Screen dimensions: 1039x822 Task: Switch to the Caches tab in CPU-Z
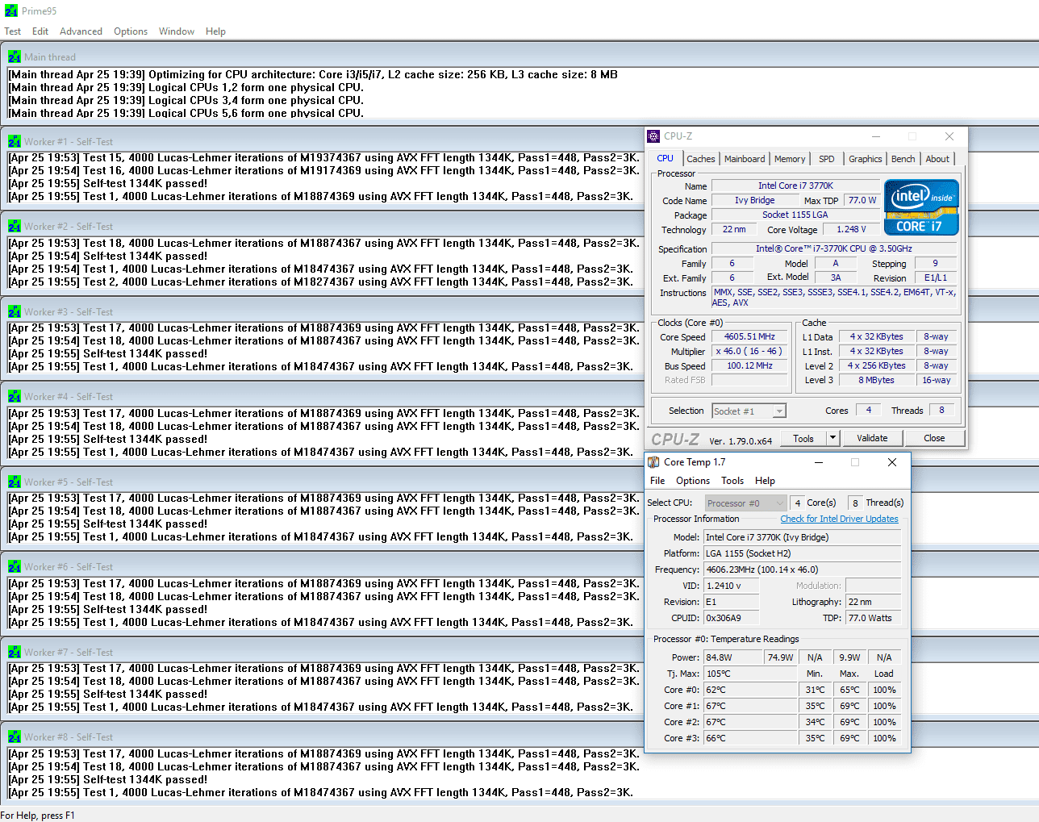click(x=701, y=159)
